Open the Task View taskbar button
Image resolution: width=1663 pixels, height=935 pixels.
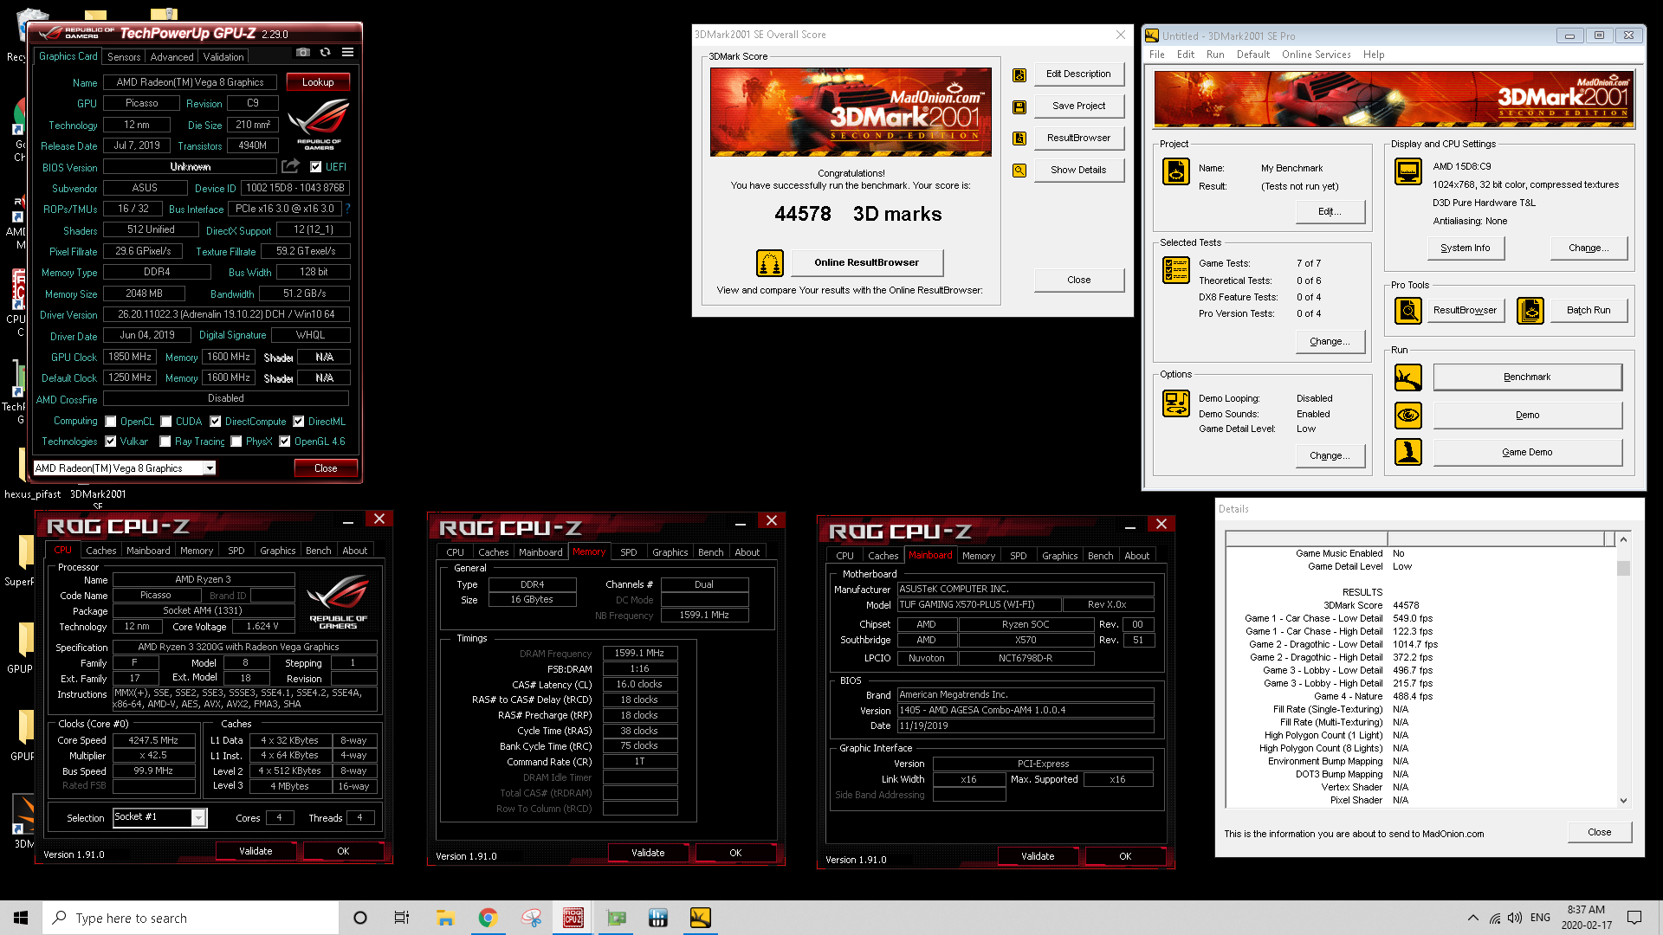401,918
